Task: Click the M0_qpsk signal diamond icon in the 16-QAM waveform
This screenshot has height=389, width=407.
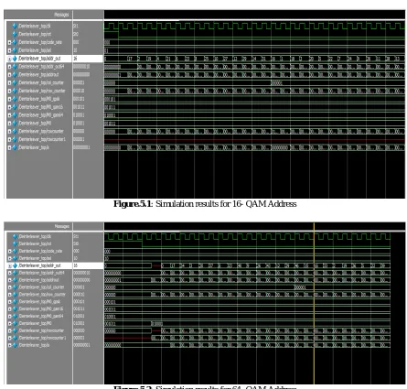Action: coord(15,99)
